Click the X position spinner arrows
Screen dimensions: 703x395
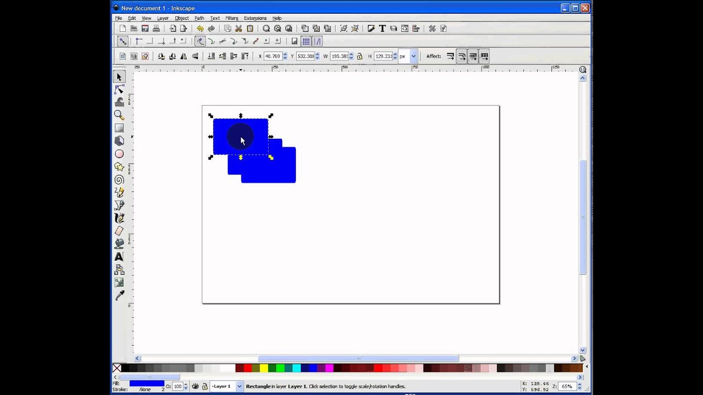pos(284,56)
